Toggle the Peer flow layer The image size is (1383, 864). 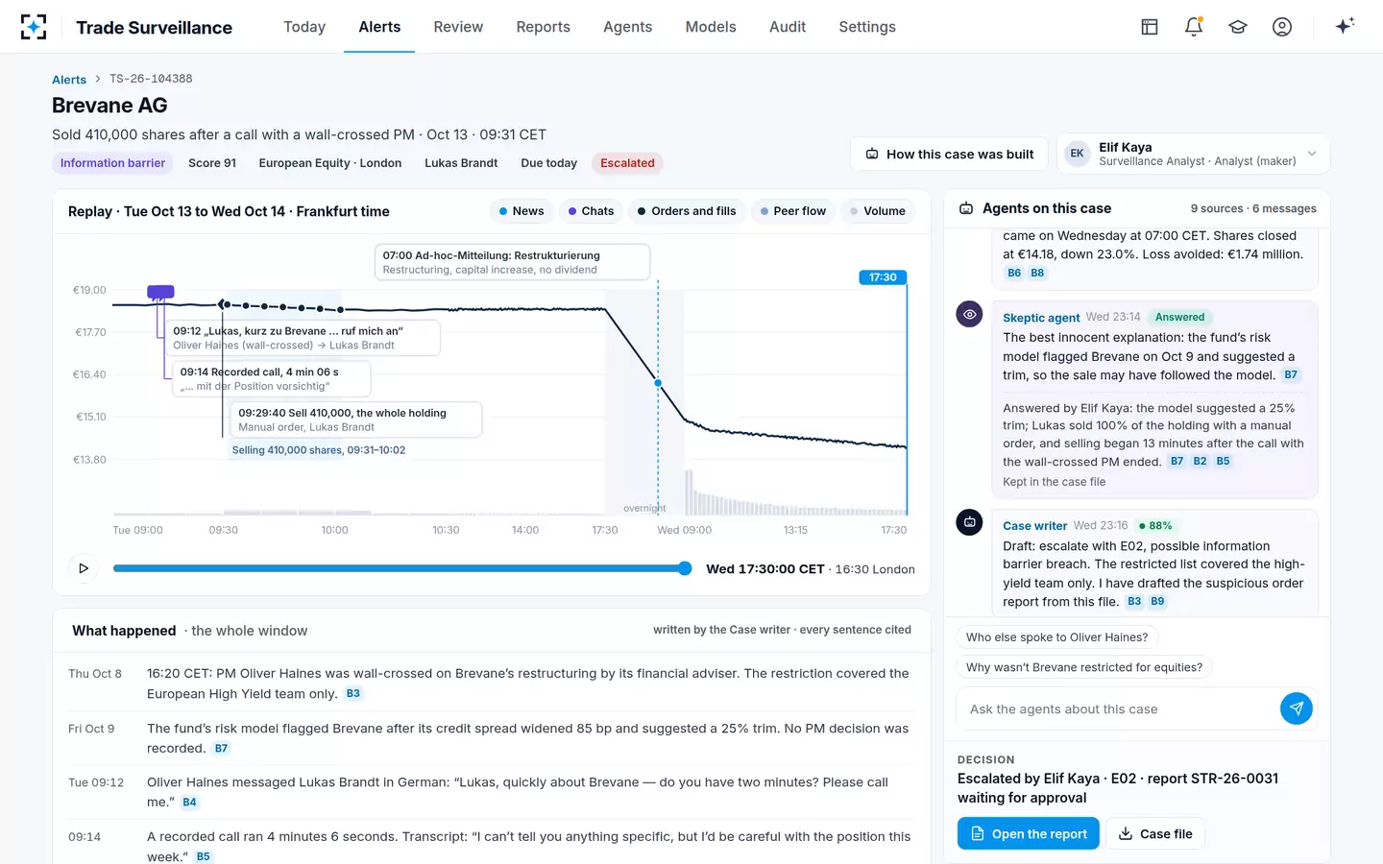(792, 211)
